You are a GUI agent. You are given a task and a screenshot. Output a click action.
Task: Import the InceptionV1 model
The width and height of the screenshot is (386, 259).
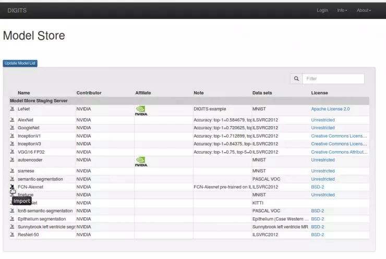[x=12, y=136]
